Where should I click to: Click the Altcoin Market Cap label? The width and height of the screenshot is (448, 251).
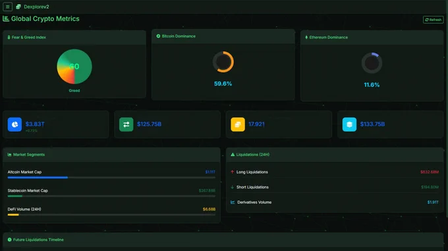[24, 172]
